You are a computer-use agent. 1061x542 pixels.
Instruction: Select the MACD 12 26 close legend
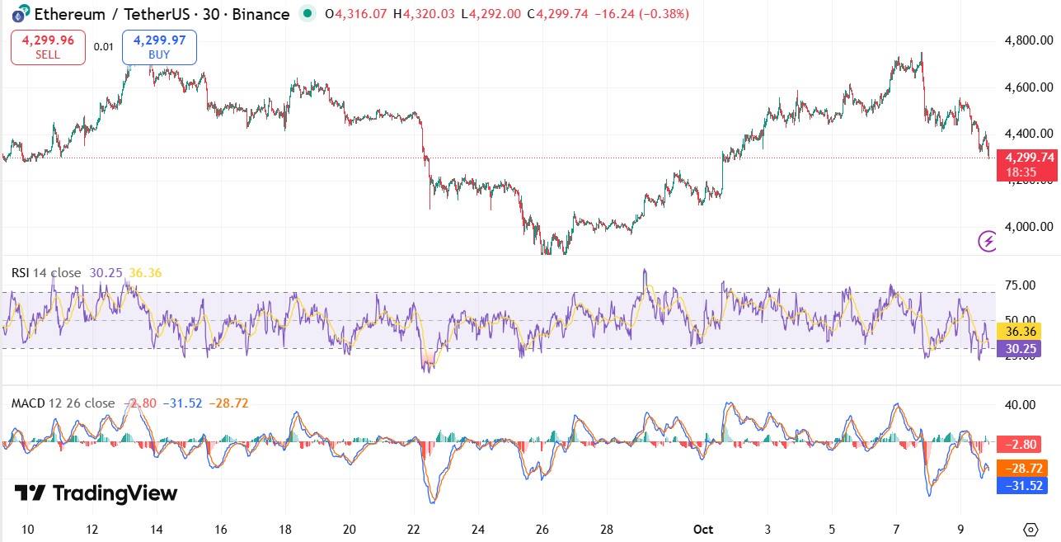tap(63, 403)
